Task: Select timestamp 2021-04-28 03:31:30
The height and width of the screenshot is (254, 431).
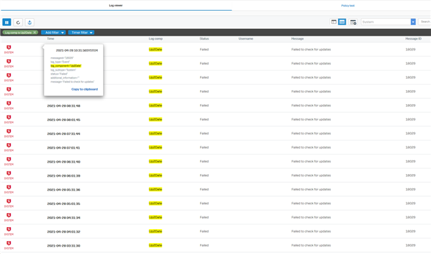Action: (x=63, y=246)
